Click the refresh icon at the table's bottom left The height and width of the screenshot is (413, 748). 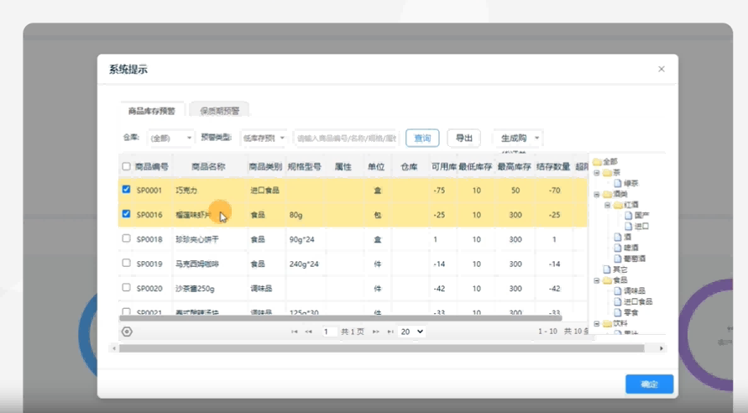click(x=127, y=332)
